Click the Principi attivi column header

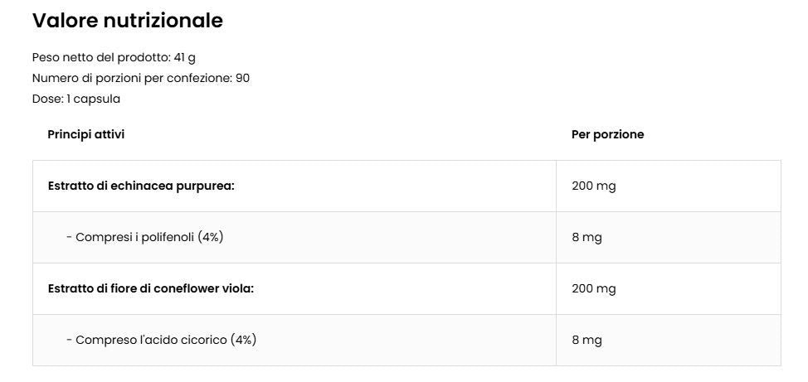(85, 135)
